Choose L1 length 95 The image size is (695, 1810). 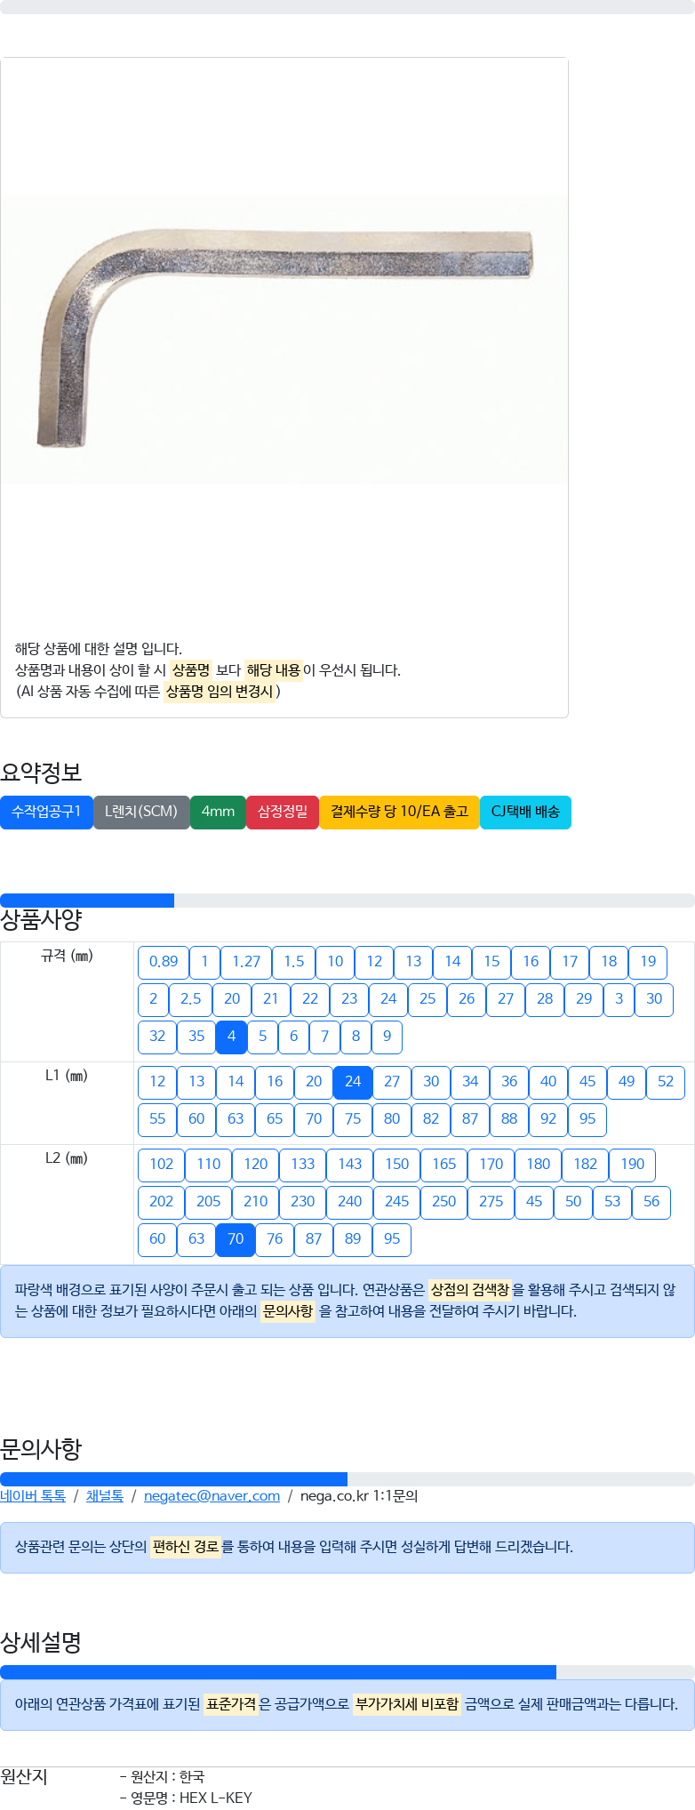[587, 1119]
